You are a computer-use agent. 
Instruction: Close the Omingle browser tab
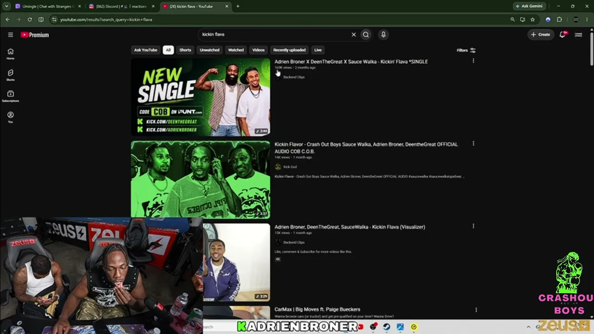pyautogui.click(x=79, y=6)
